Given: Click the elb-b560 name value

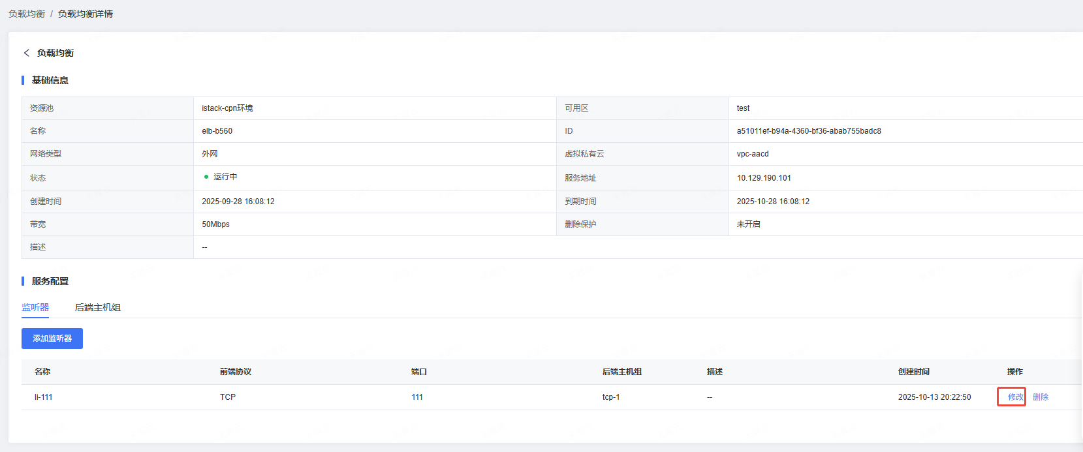Looking at the screenshot, I should (x=217, y=131).
